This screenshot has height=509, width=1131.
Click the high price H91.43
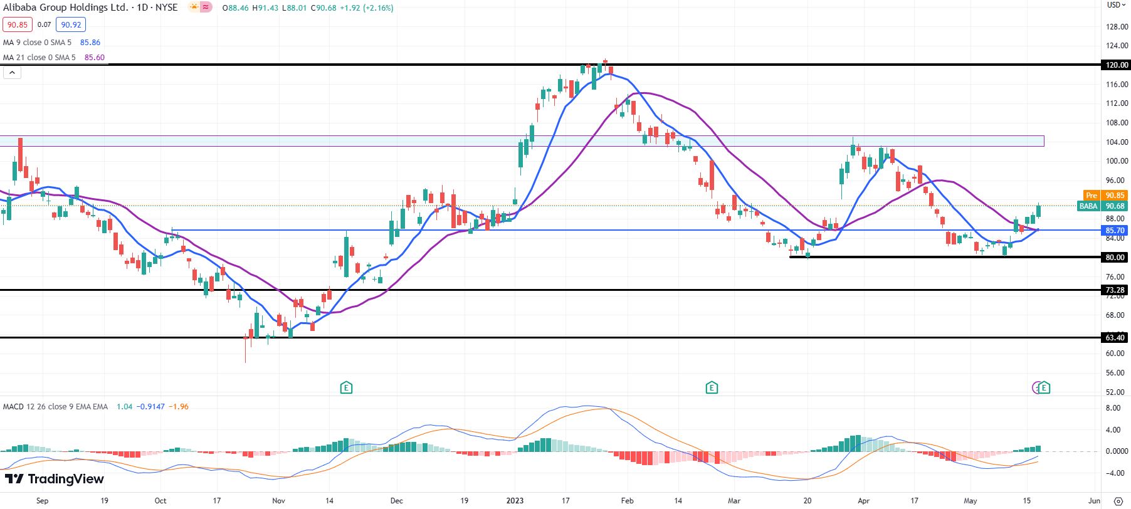coord(265,8)
